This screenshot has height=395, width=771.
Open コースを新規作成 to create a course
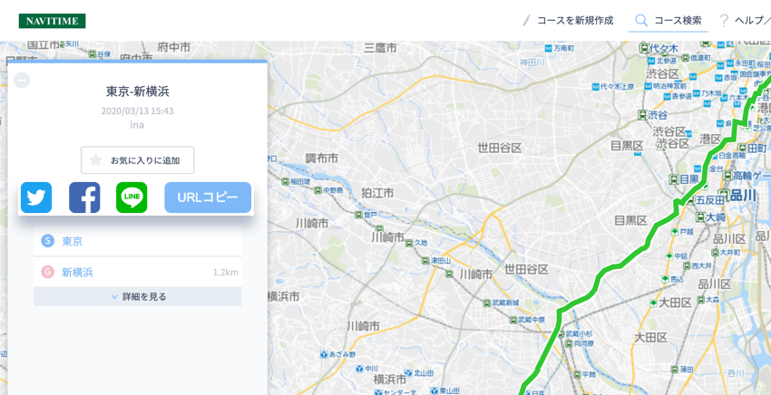click(568, 20)
